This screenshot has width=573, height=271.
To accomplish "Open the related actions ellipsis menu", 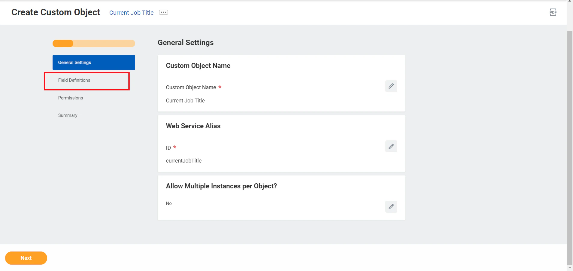I will (163, 12).
